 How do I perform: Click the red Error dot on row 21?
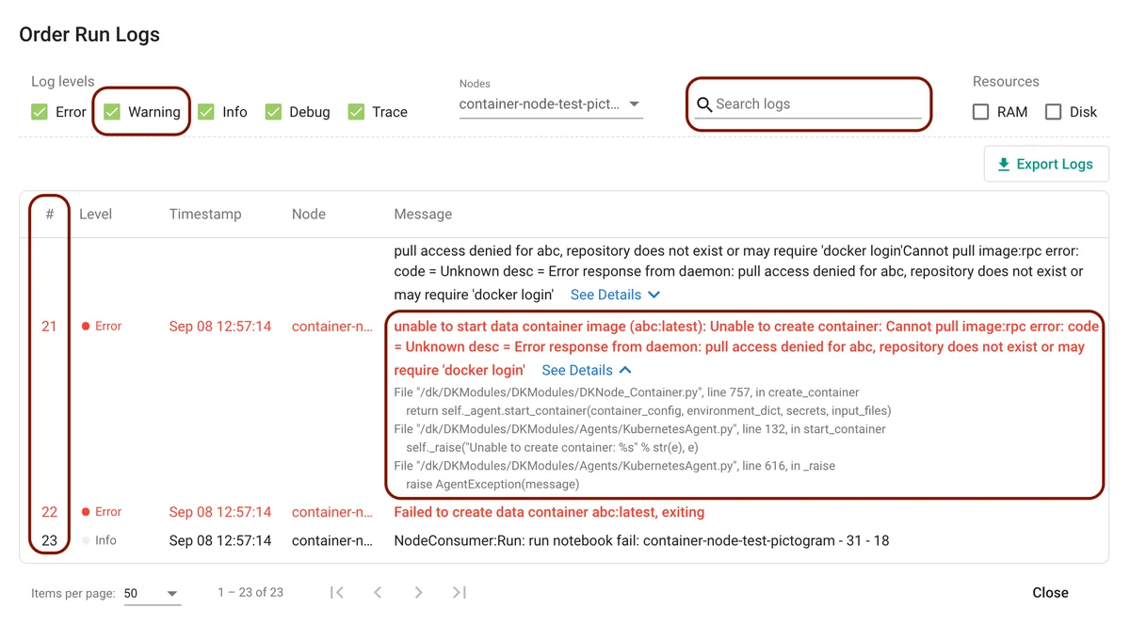(x=86, y=327)
